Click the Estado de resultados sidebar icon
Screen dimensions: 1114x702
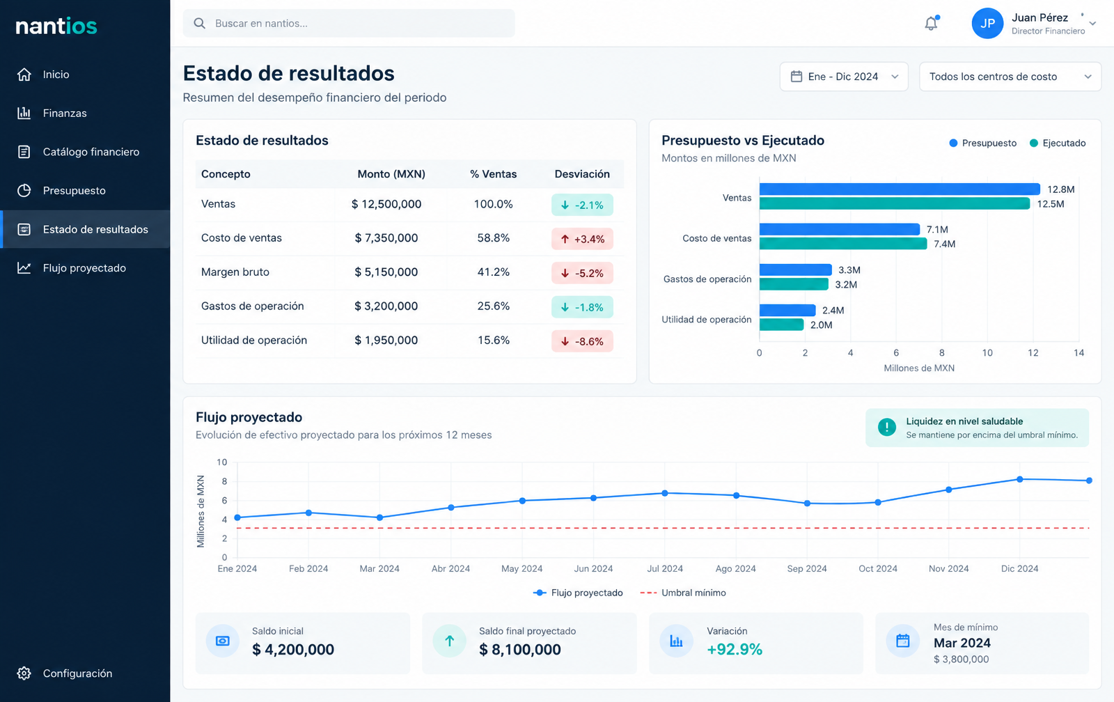[x=24, y=229]
